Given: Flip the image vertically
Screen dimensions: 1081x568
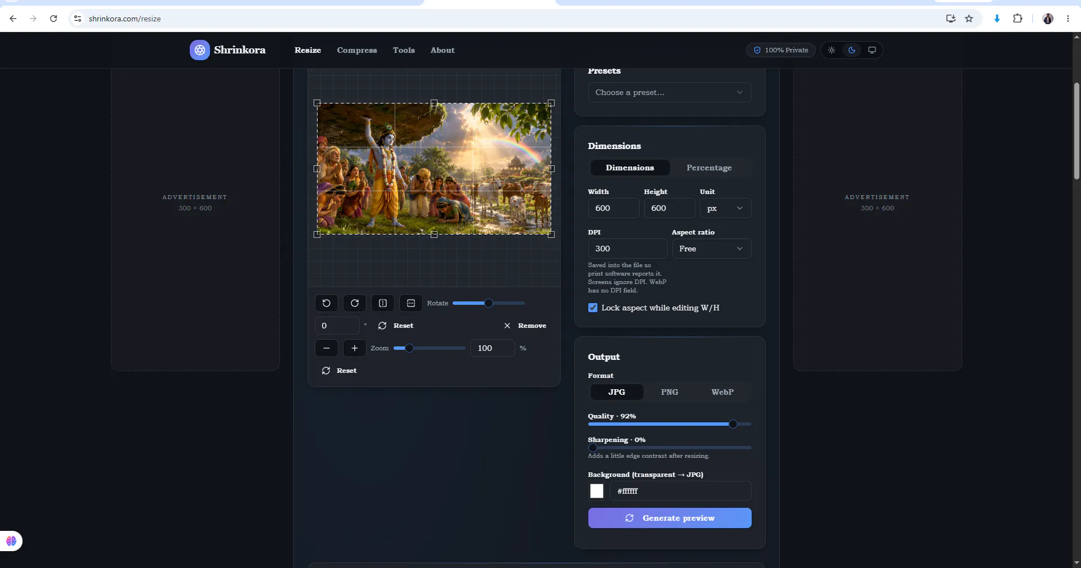Looking at the screenshot, I should [411, 303].
